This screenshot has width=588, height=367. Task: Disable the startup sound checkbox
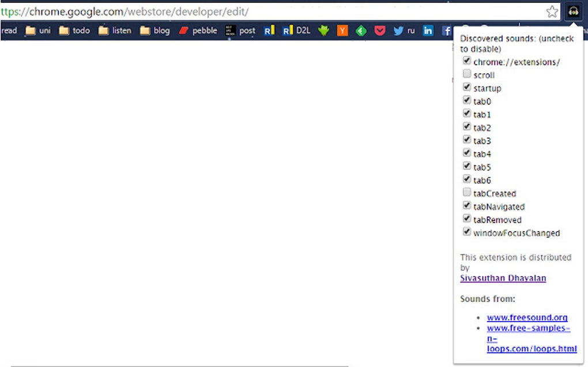[466, 86]
